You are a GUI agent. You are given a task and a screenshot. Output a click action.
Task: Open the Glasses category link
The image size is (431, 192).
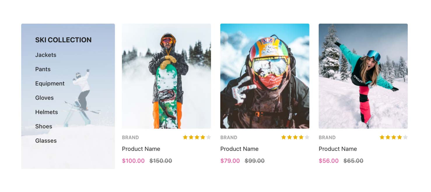[x=46, y=140]
